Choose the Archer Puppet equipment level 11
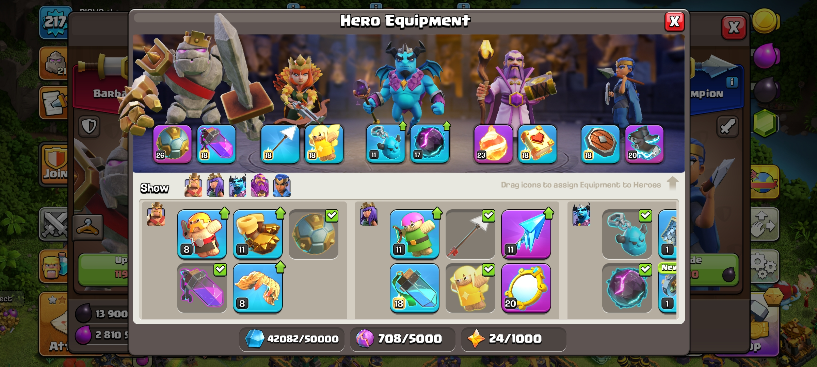This screenshot has width=817, height=367. tap(414, 234)
